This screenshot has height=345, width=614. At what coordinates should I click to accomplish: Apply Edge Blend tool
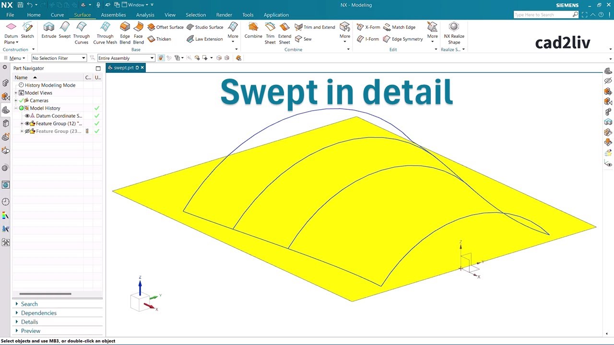[x=125, y=33]
